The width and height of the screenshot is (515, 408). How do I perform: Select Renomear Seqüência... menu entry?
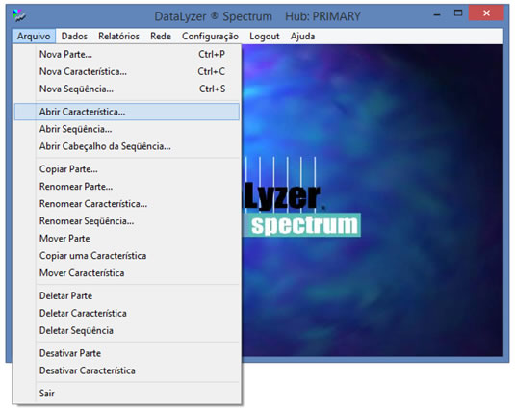(x=127, y=221)
